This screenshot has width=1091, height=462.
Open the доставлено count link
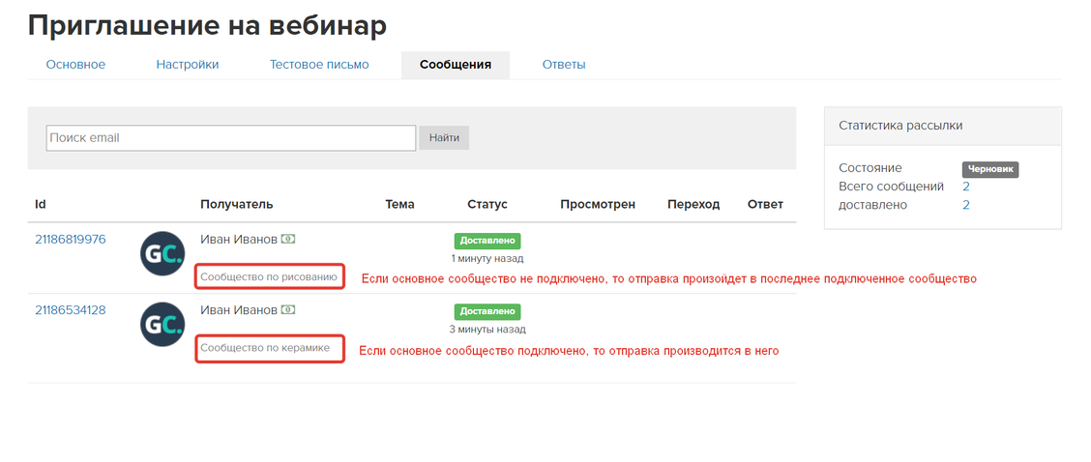pyautogui.click(x=966, y=205)
